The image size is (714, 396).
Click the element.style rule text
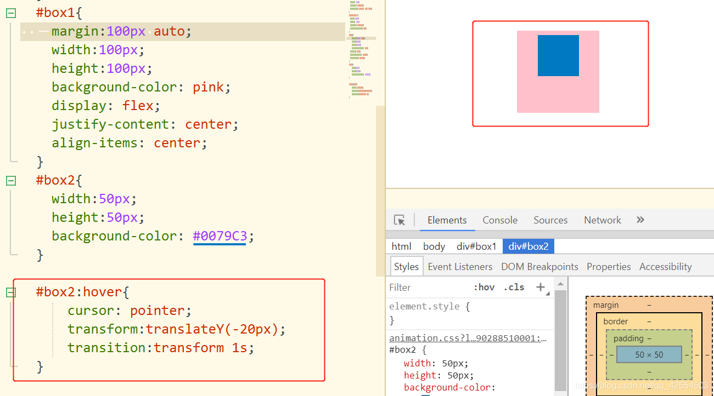[x=429, y=306]
